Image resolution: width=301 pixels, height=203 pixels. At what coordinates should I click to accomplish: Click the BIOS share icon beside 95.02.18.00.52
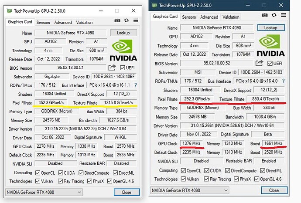259,63
